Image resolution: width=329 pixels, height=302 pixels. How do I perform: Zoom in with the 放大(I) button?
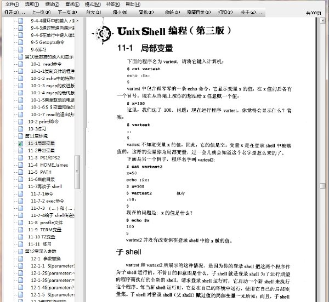click(x=94, y=13)
